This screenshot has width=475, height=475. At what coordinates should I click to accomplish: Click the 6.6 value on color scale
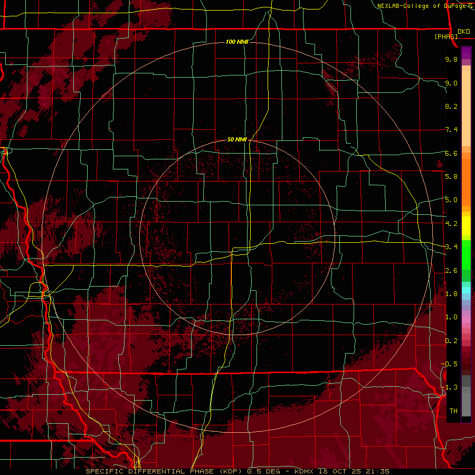[451, 153]
